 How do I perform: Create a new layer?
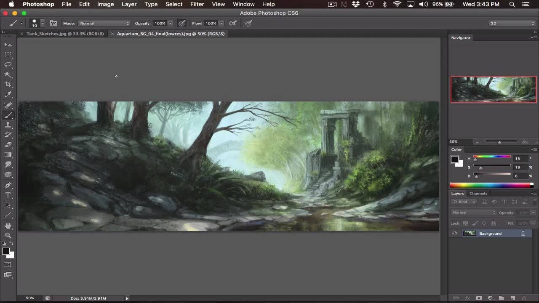[513, 298]
